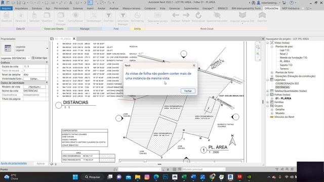Screen dimensions: 324x182
Task: Click the Modelo principal dropdown in status bar
Action: coord(204,169)
